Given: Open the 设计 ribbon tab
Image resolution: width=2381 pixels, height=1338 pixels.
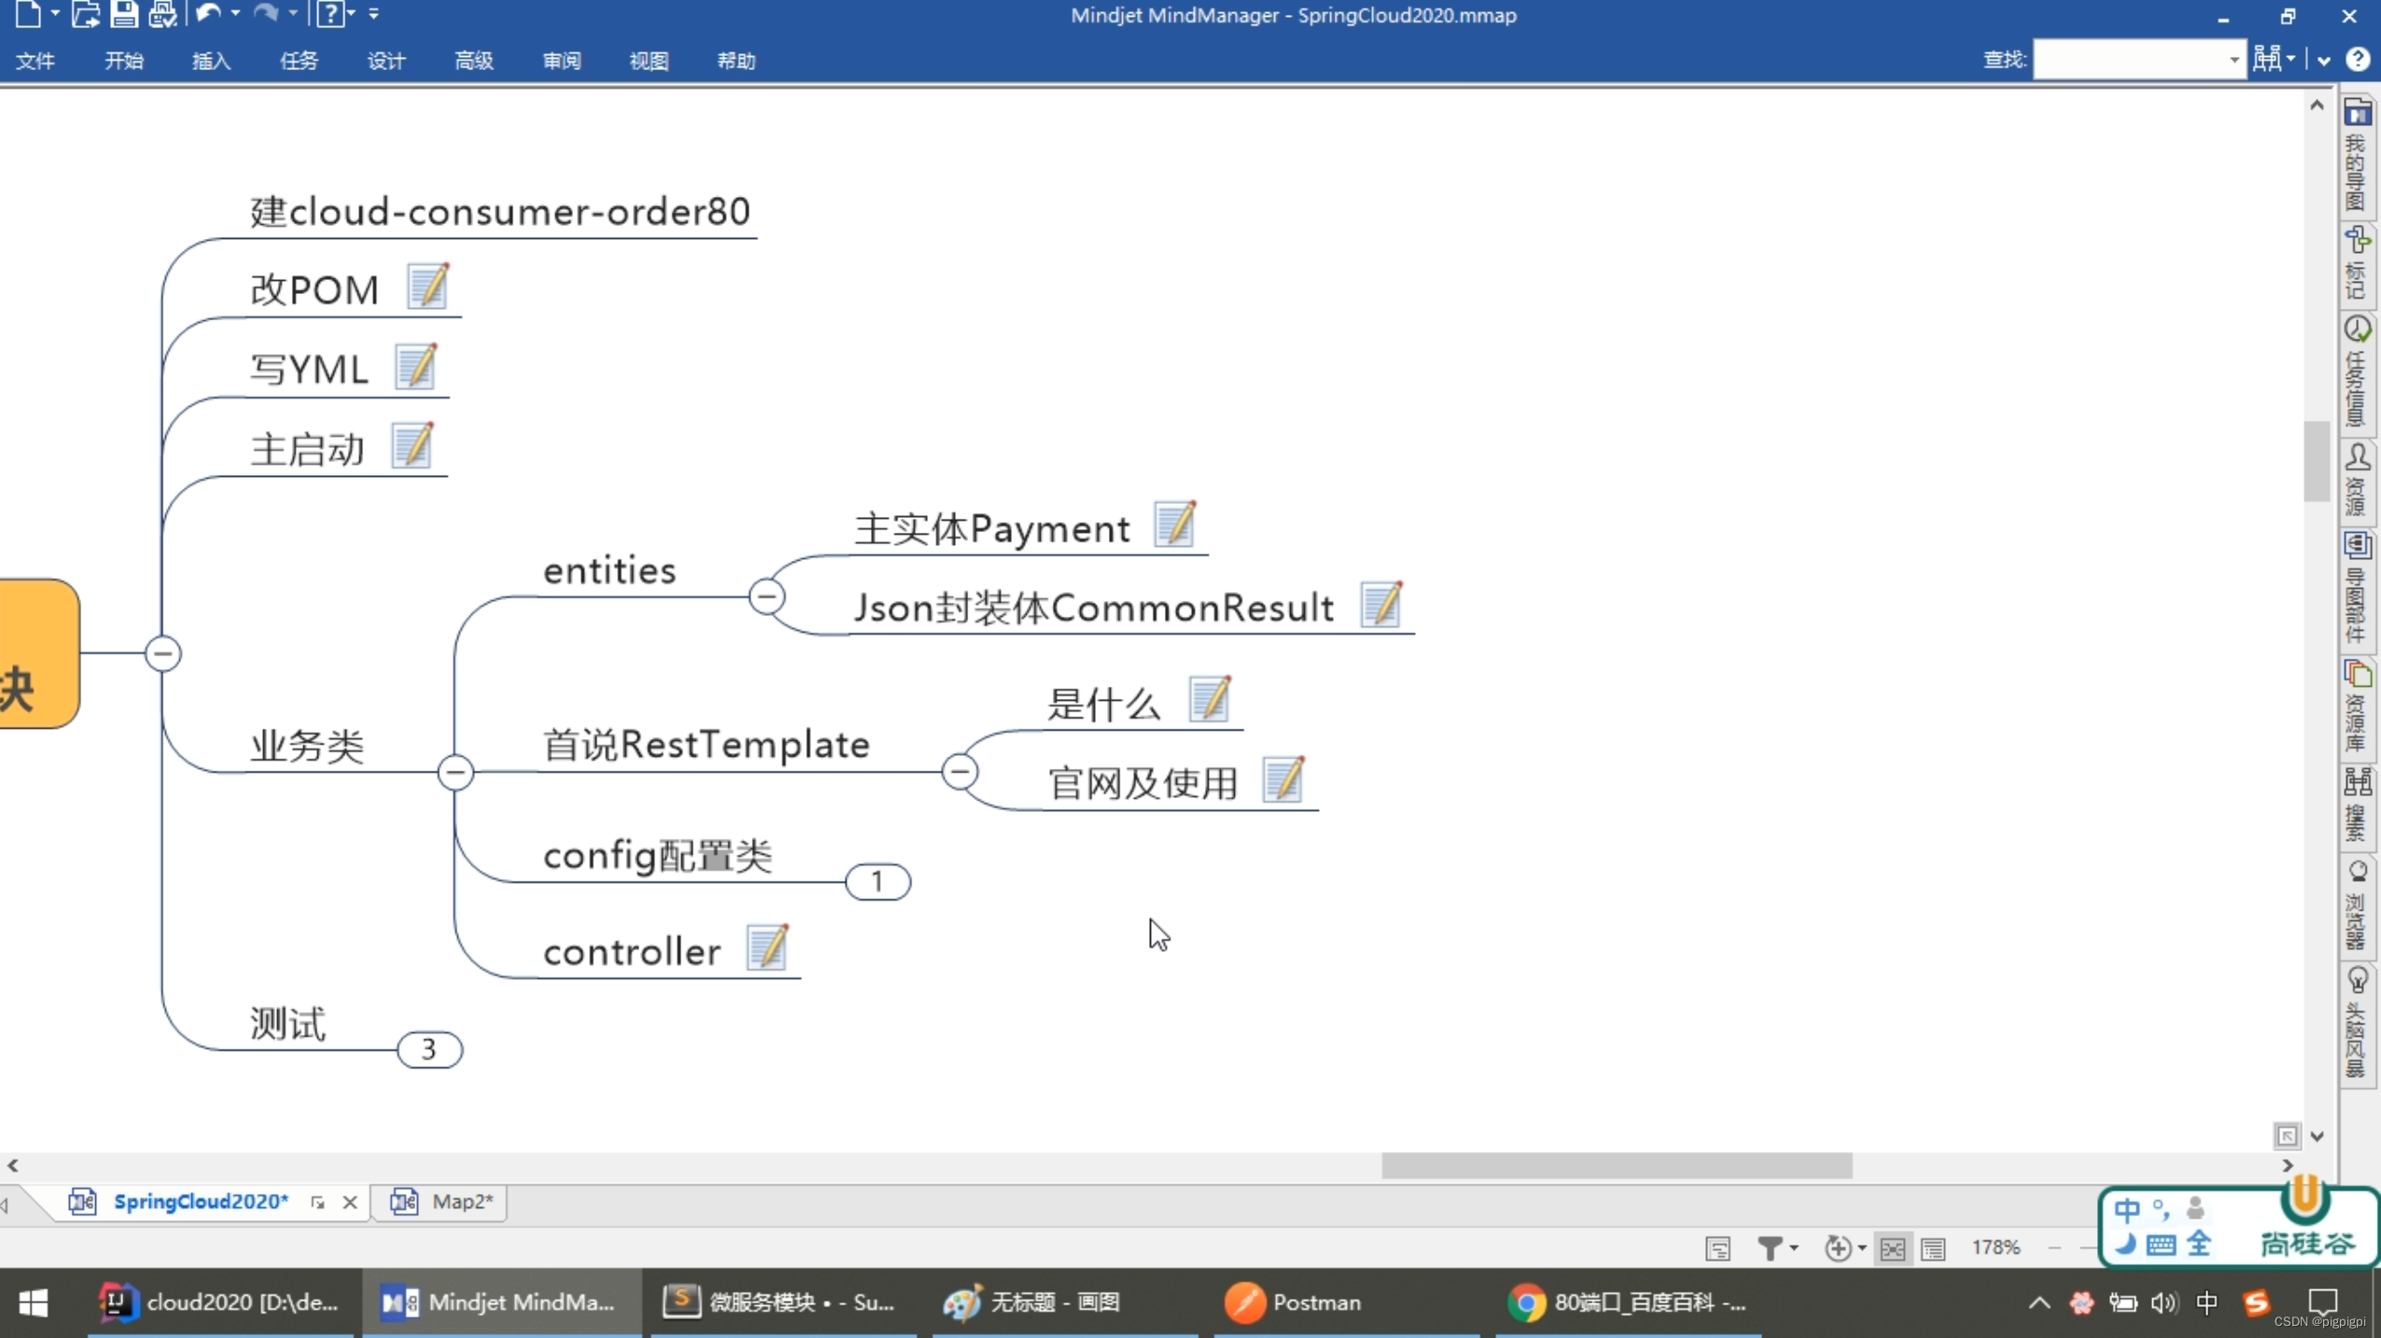Looking at the screenshot, I should pos(386,61).
